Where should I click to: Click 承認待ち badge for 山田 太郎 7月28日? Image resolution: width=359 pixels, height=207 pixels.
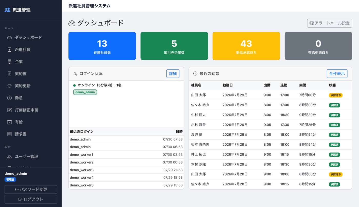click(336, 174)
